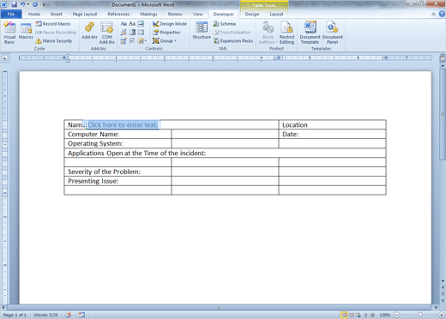446x319 pixels.
Task: Open Expansion Packs
Action: (x=233, y=41)
